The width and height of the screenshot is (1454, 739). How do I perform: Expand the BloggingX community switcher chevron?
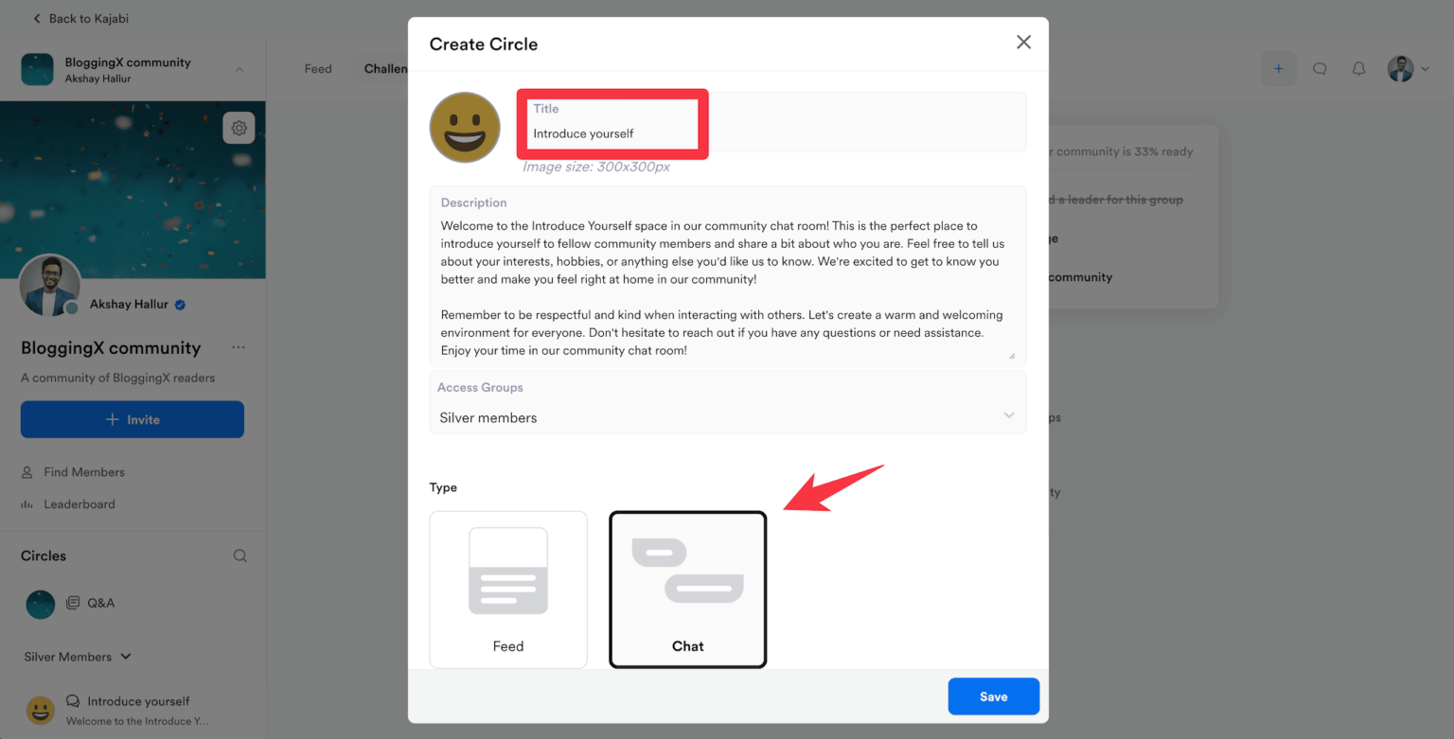[239, 69]
